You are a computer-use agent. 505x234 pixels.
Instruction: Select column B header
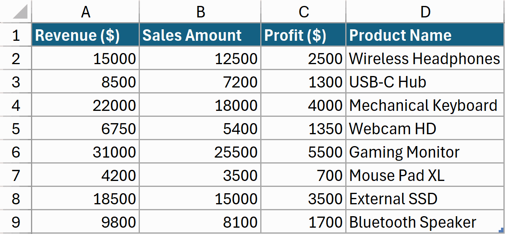pos(199,11)
